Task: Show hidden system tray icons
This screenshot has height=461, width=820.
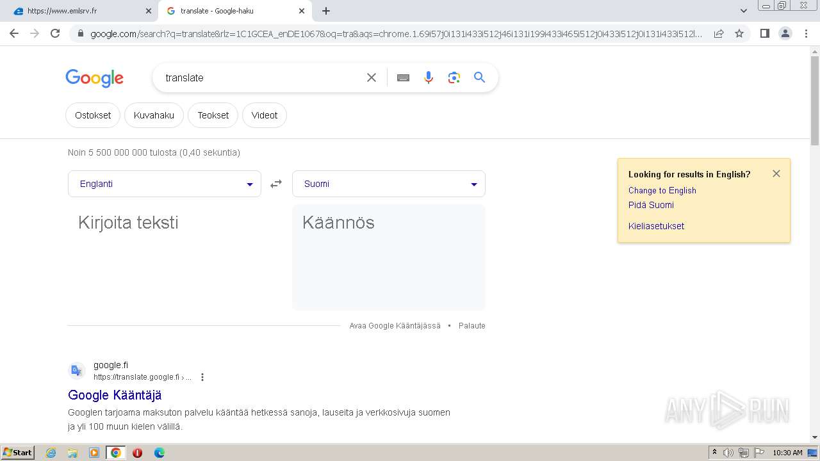Action: [x=714, y=452]
